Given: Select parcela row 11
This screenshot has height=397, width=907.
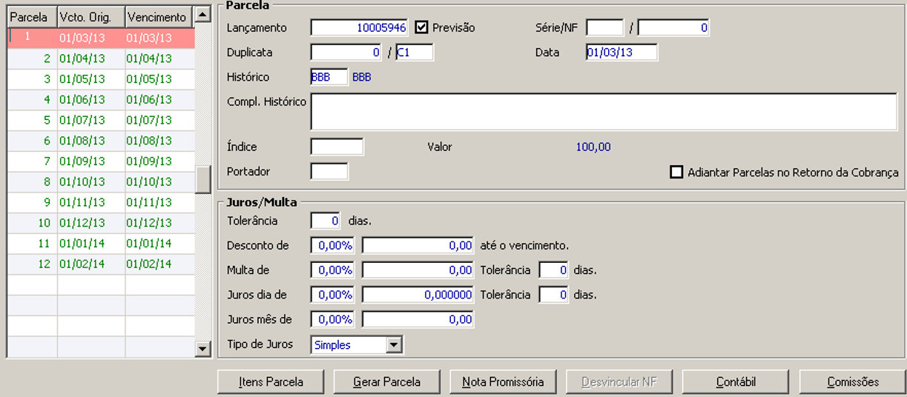Looking at the screenshot, I should click(x=101, y=244).
